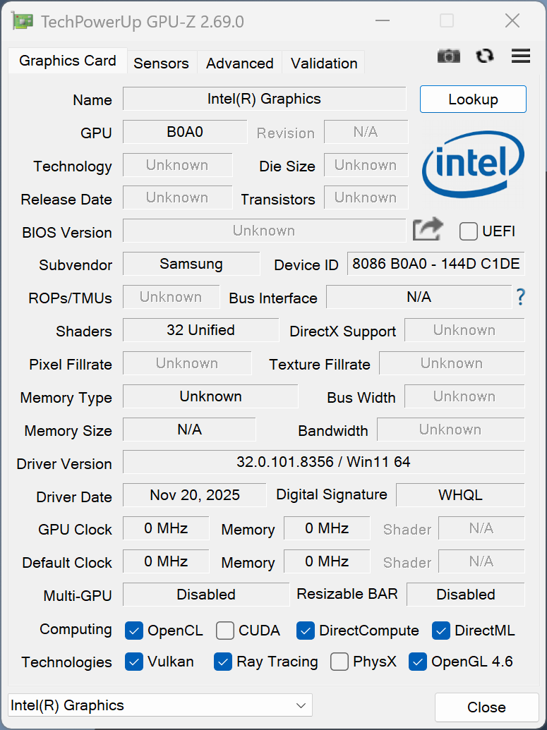Open the Intel(R) Graphics GPU dropdown

160,705
